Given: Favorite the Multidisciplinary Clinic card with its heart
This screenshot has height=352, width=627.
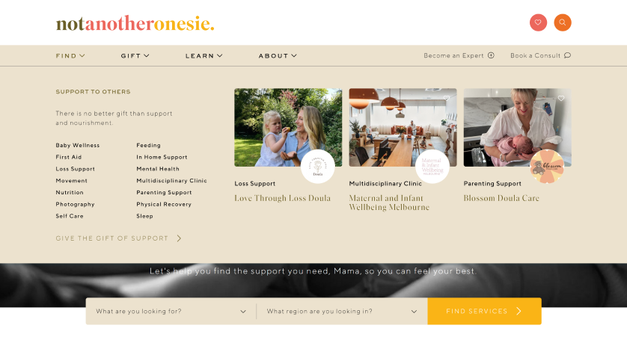Looking at the screenshot, I should (x=446, y=99).
